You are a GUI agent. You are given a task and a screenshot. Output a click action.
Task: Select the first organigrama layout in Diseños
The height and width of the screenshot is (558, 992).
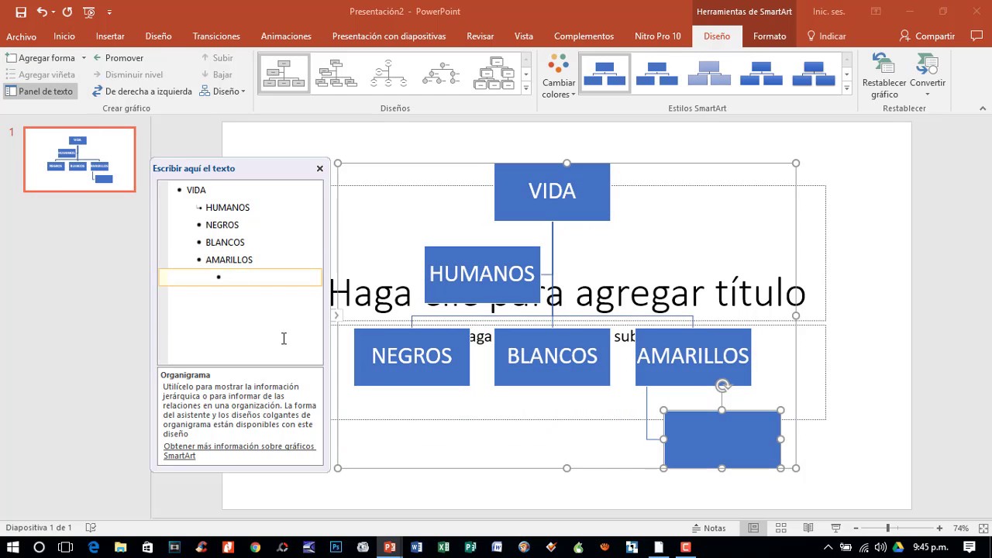point(283,72)
